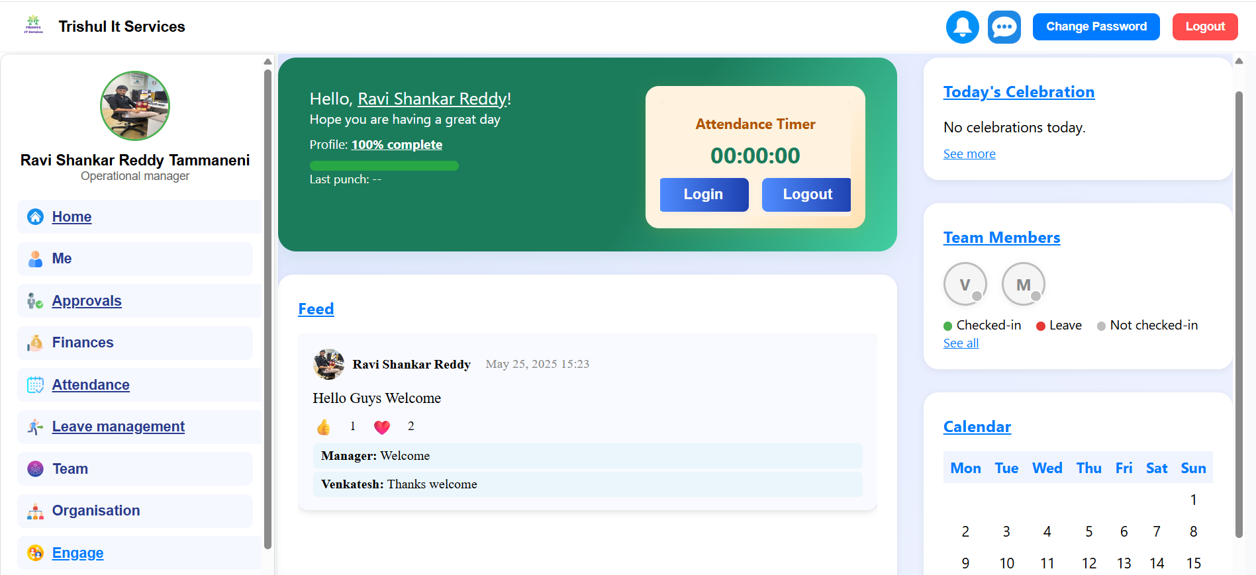The height and width of the screenshot is (575, 1256).
Task: Click team member avatar M
Action: pos(1024,284)
